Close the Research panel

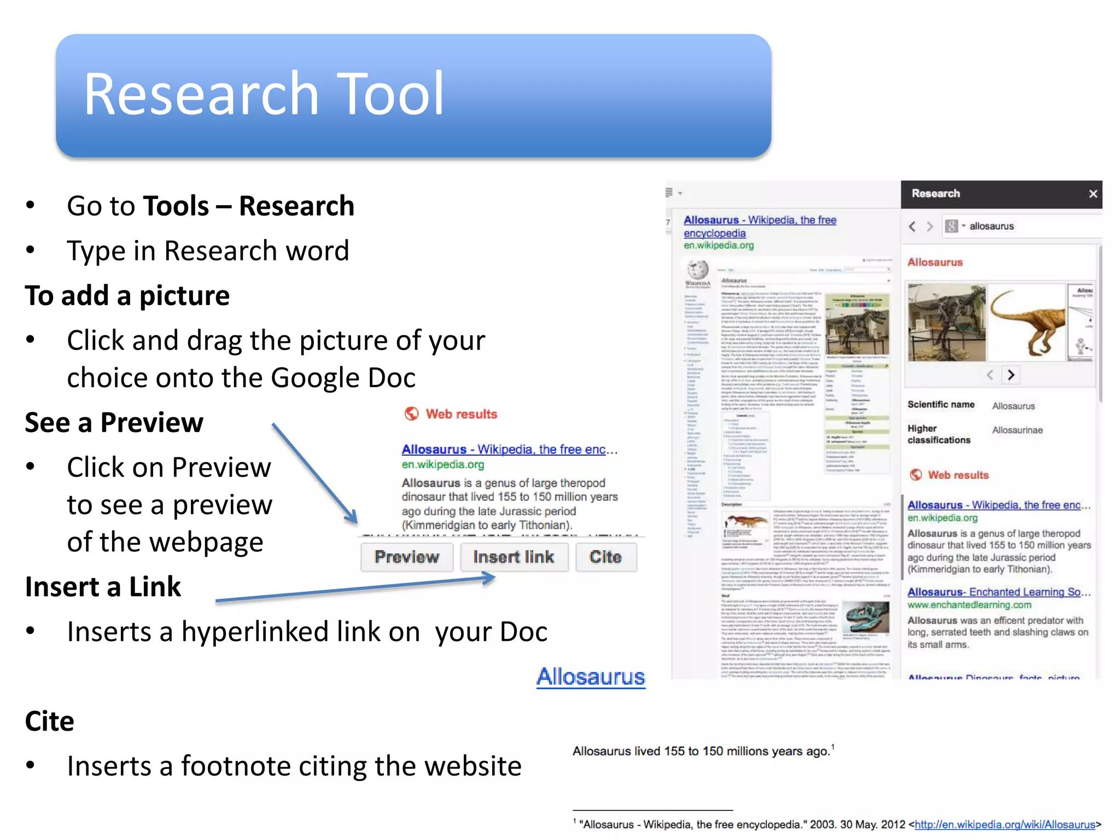pos(1093,194)
